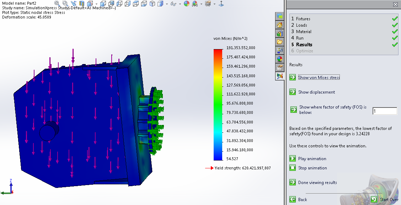This screenshot has width=401, height=205.
Task: Activate the Section View tool
Action: tap(81, 3)
